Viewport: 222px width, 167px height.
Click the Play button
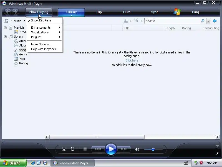111,149
